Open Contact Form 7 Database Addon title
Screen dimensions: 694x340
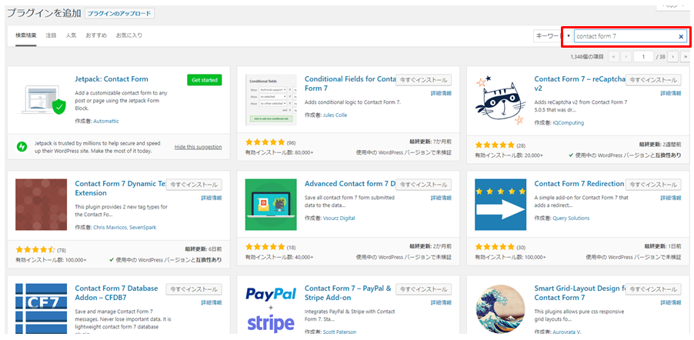click(116, 292)
